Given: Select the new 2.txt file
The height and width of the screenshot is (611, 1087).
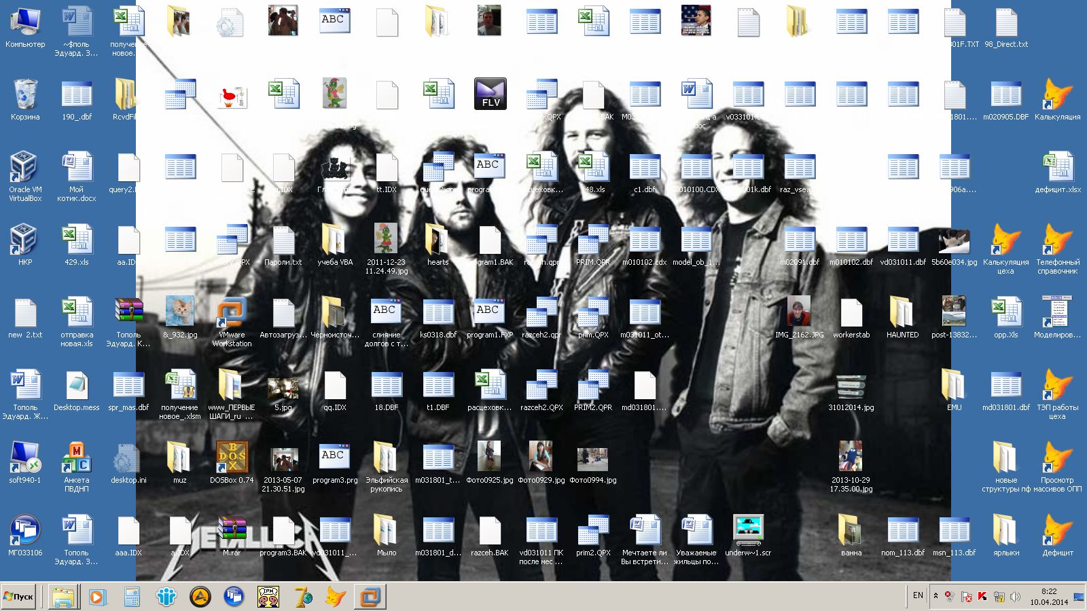Looking at the screenshot, I should click(25, 318).
